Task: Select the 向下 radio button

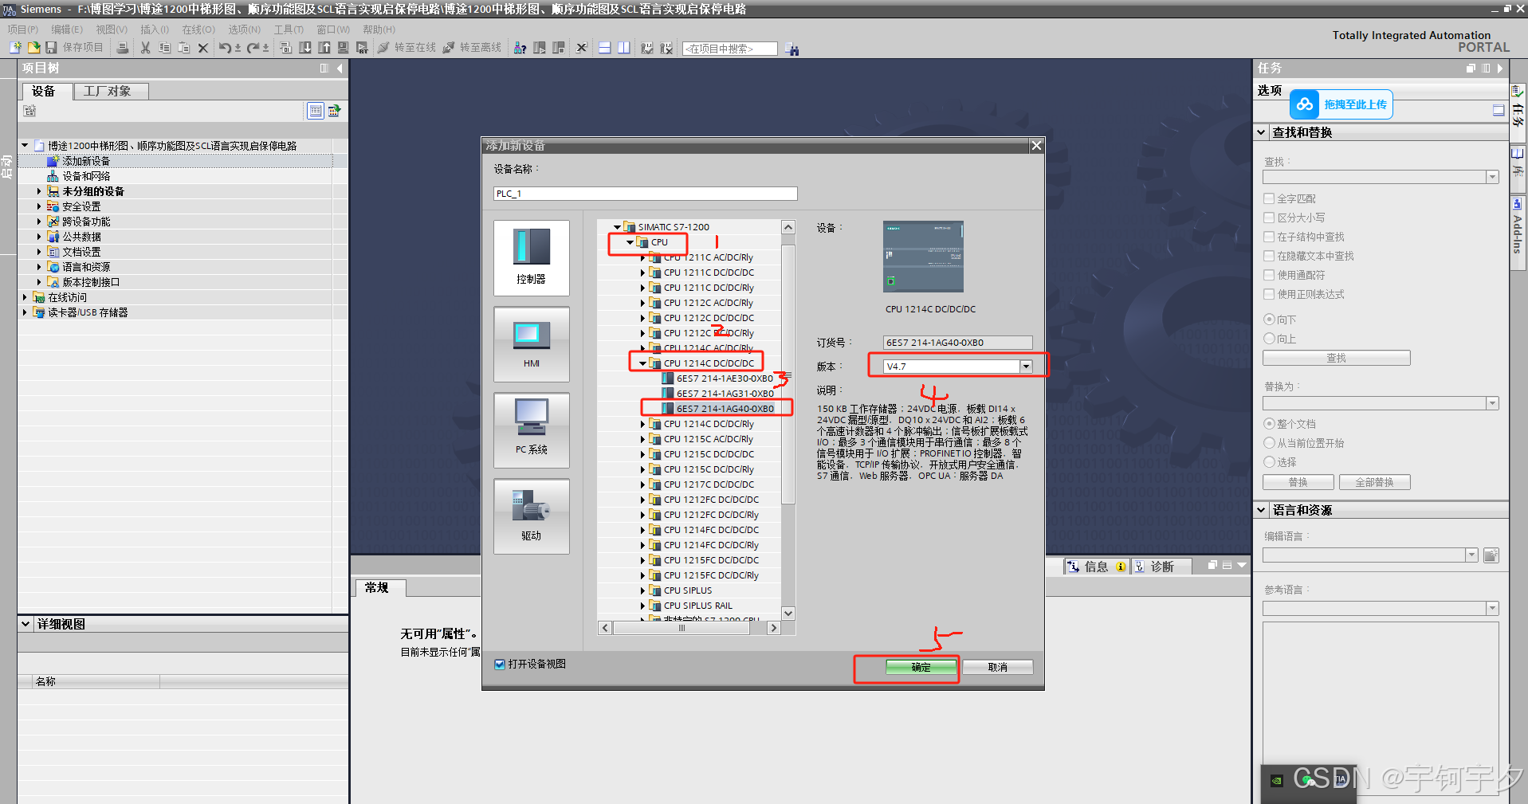Action: (x=1269, y=319)
